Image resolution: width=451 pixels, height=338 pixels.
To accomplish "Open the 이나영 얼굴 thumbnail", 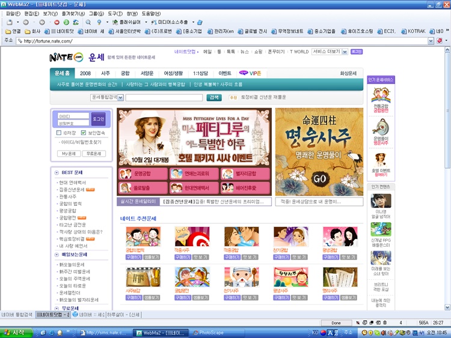I will click(x=381, y=201).
